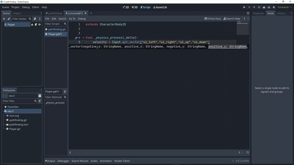Open the file sort options icon
The image size is (294, 165).
click(x=40, y=101)
